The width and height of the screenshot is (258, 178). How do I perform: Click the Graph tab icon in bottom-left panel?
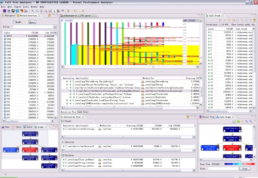coord(36,127)
